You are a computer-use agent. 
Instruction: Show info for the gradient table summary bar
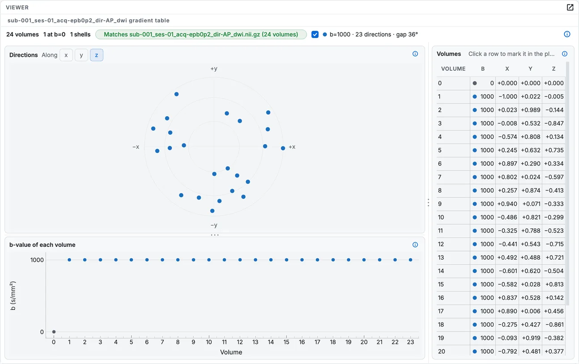(567, 34)
